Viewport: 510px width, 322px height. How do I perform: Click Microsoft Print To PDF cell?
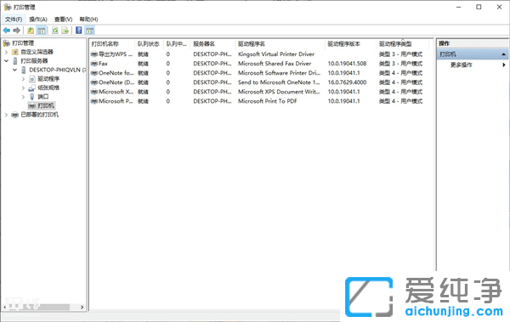(268, 101)
